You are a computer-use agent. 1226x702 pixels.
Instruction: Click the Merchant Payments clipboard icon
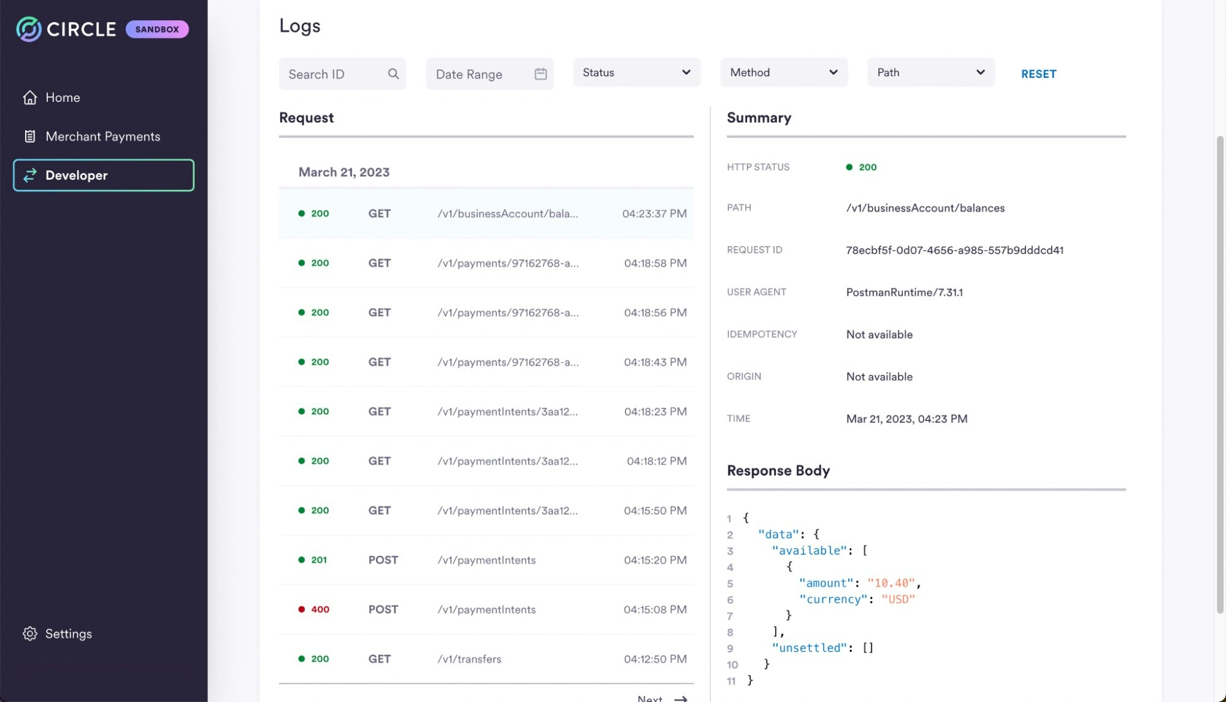[x=29, y=136]
